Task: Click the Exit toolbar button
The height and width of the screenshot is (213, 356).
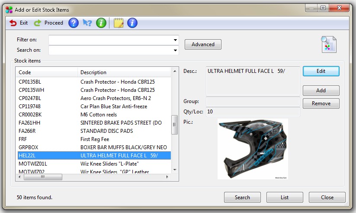Action: click(19, 23)
